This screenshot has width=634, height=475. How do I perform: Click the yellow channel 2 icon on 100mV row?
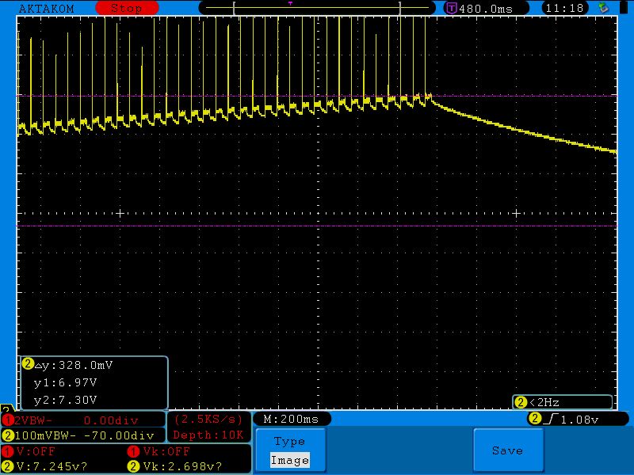[8, 435]
